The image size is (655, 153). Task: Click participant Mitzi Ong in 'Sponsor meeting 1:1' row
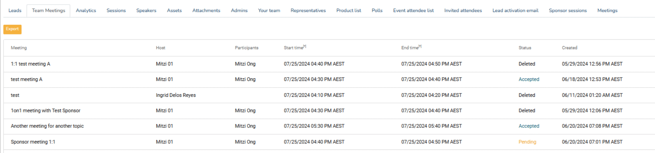(245, 142)
